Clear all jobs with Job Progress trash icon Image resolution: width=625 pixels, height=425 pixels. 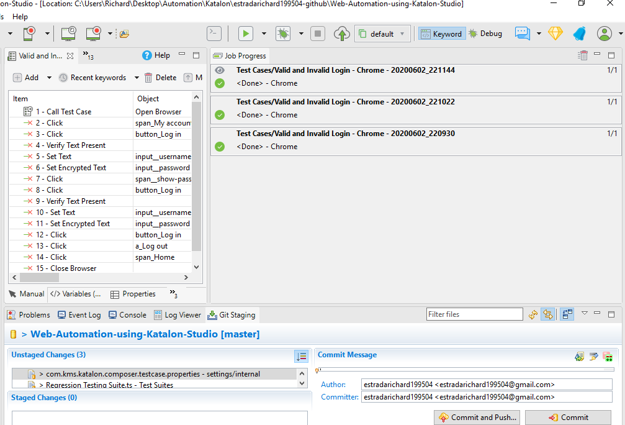[x=583, y=55]
